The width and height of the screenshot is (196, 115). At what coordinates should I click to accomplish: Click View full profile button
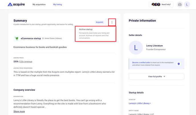click(x=156, y=76)
